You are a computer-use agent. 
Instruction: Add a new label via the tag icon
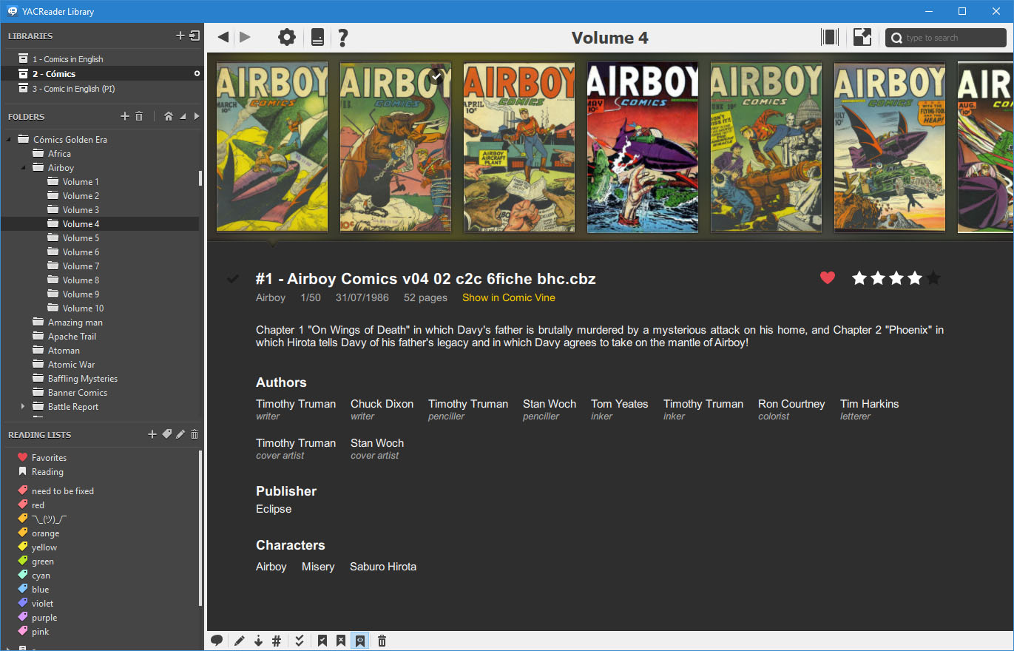click(x=166, y=434)
